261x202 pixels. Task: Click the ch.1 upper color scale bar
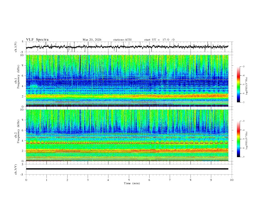point(238,84)
